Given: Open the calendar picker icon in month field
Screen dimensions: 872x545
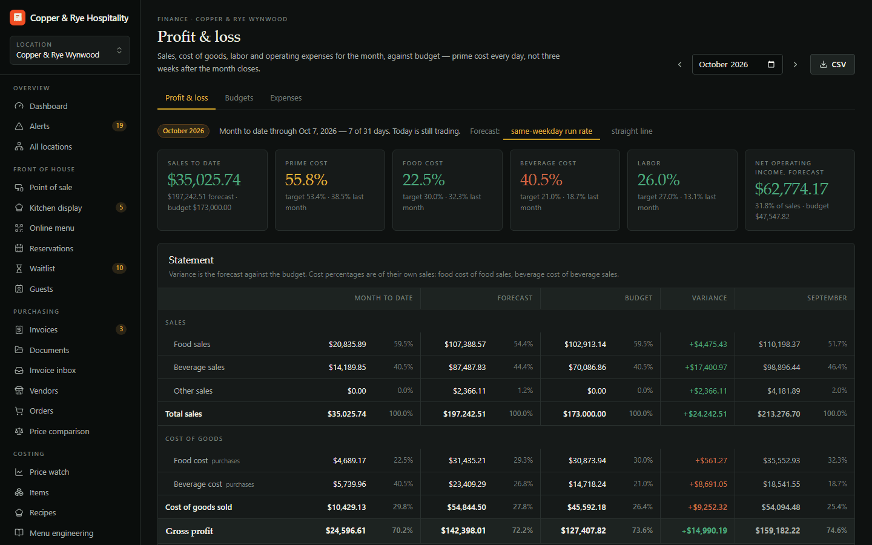Looking at the screenshot, I should (x=771, y=64).
